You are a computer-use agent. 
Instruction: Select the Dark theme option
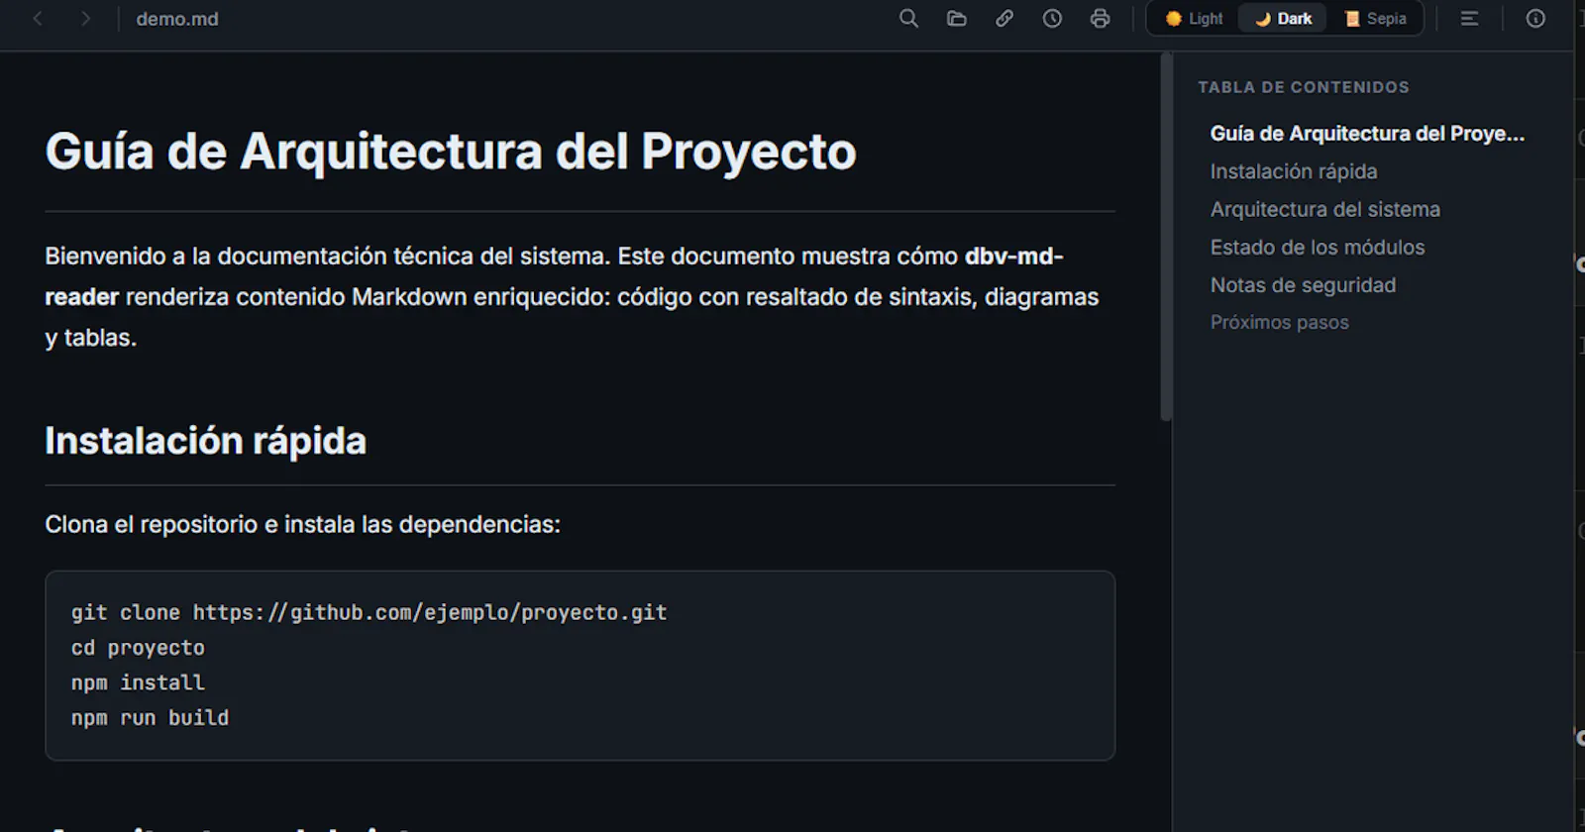[x=1283, y=19]
